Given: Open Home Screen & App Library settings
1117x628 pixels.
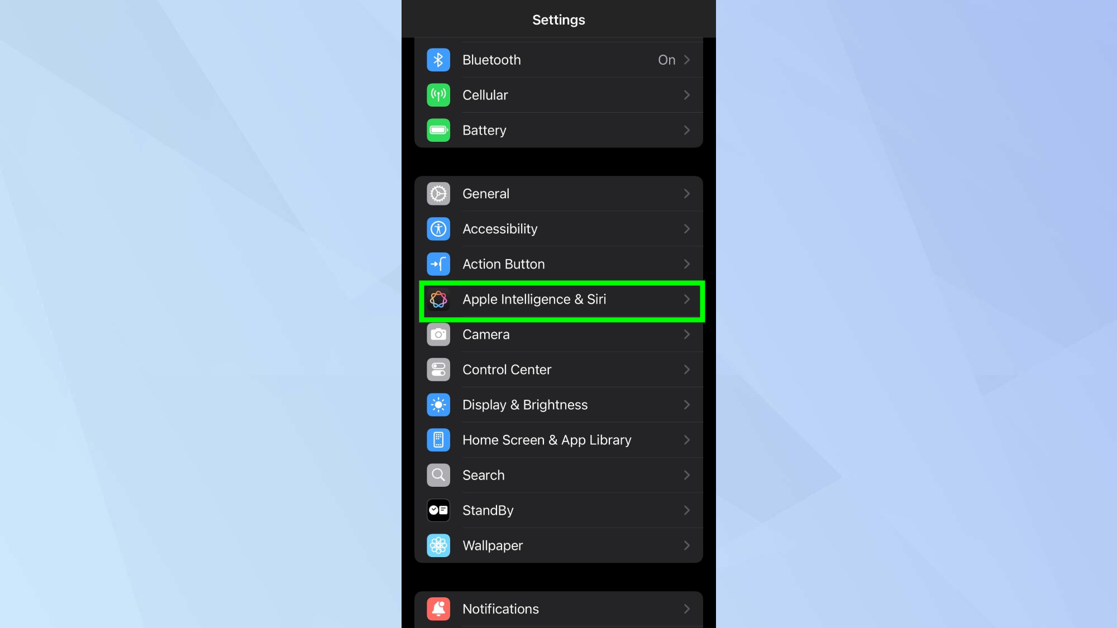Looking at the screenshot, I should 558,439.
